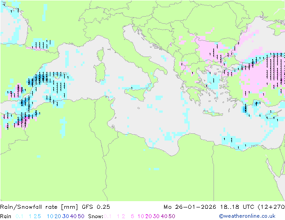
Task: Select the Rain legend value 10
Action: tap(50, 216)
